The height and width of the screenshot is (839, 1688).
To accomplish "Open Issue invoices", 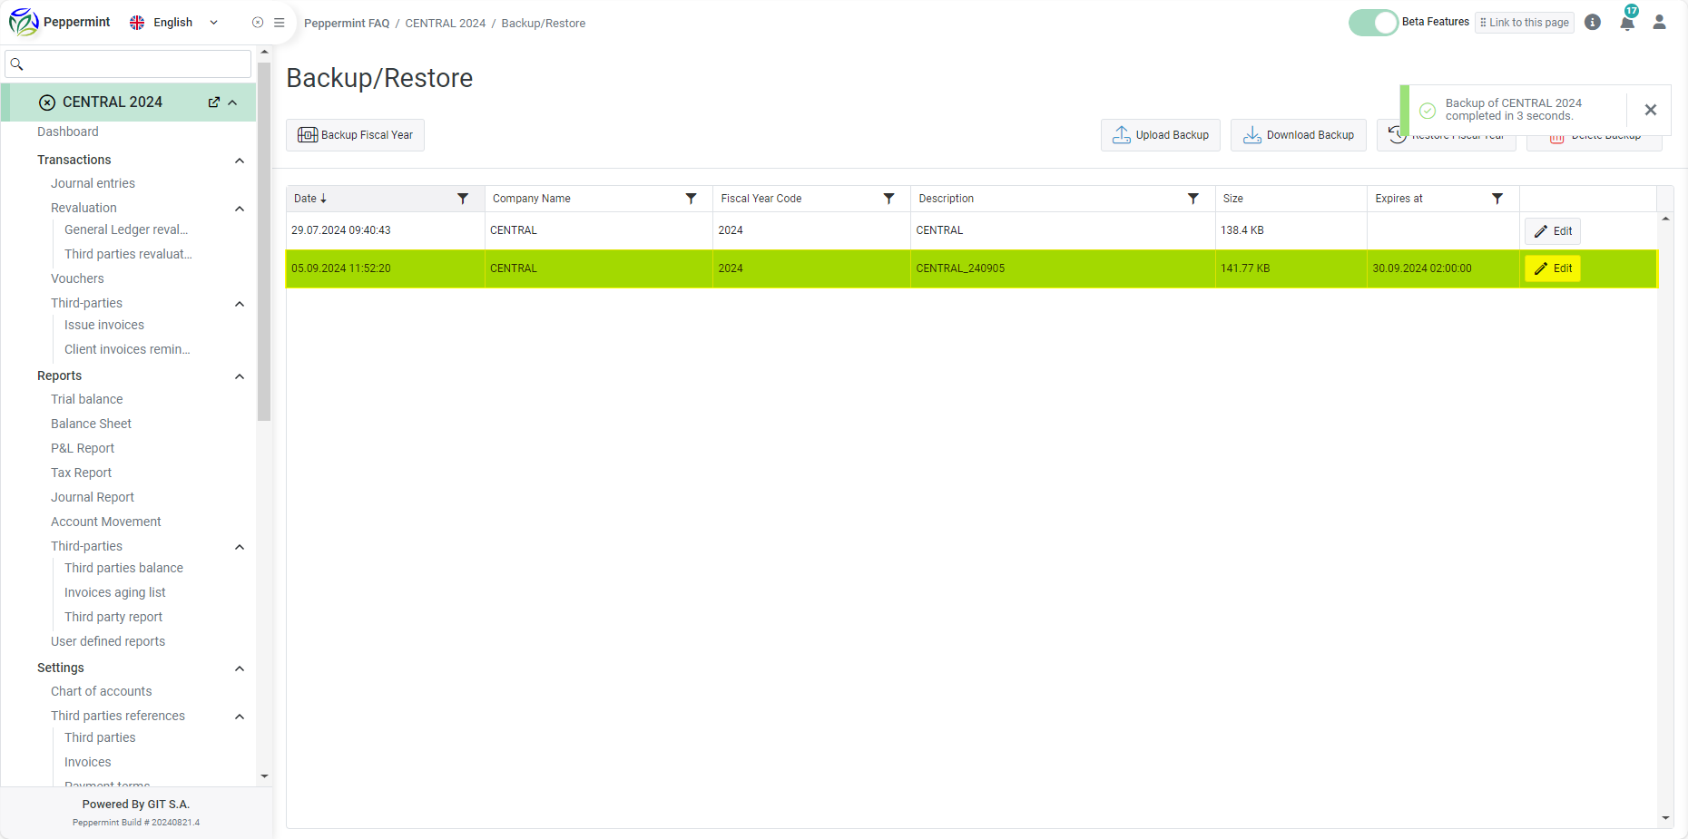I will click(x=104, y=325).
